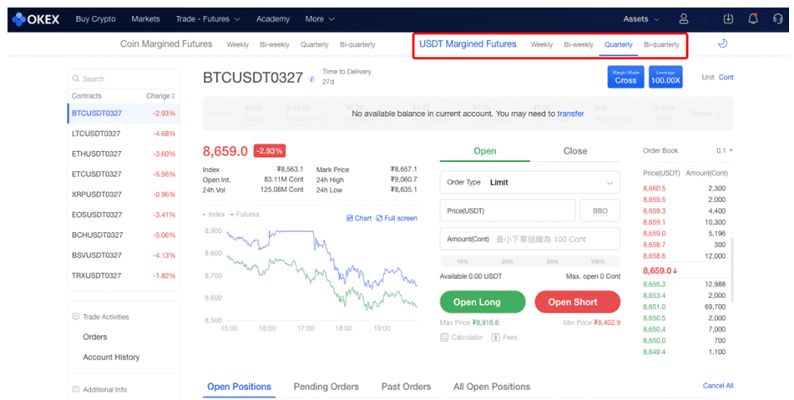The image size is (794, 400).
Task: Open the Assets dropdown menu
Action: coord(641,19)
